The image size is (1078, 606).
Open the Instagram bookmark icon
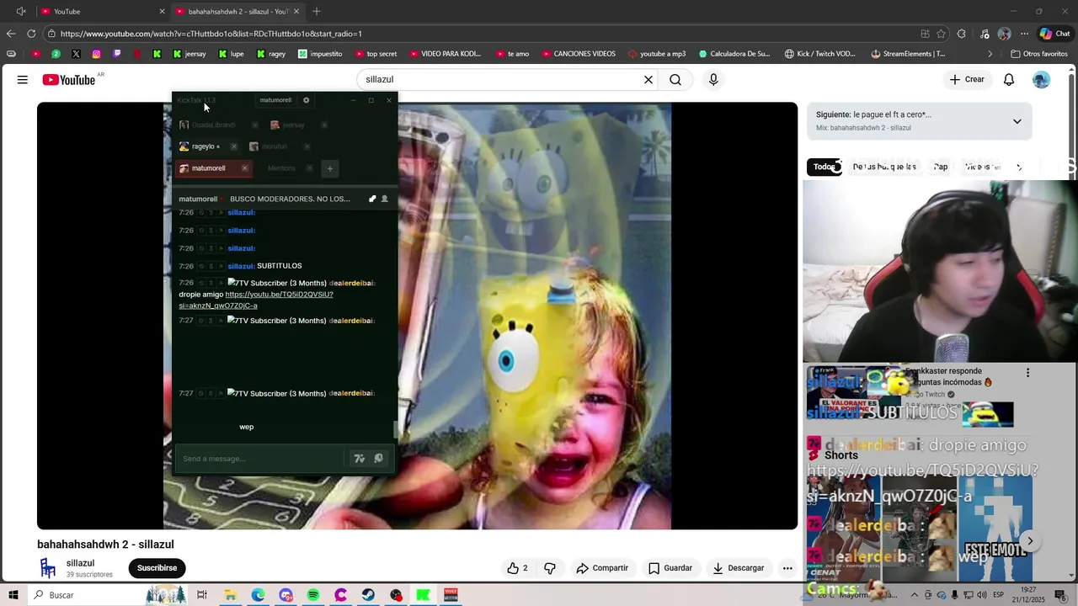point(97,54)
